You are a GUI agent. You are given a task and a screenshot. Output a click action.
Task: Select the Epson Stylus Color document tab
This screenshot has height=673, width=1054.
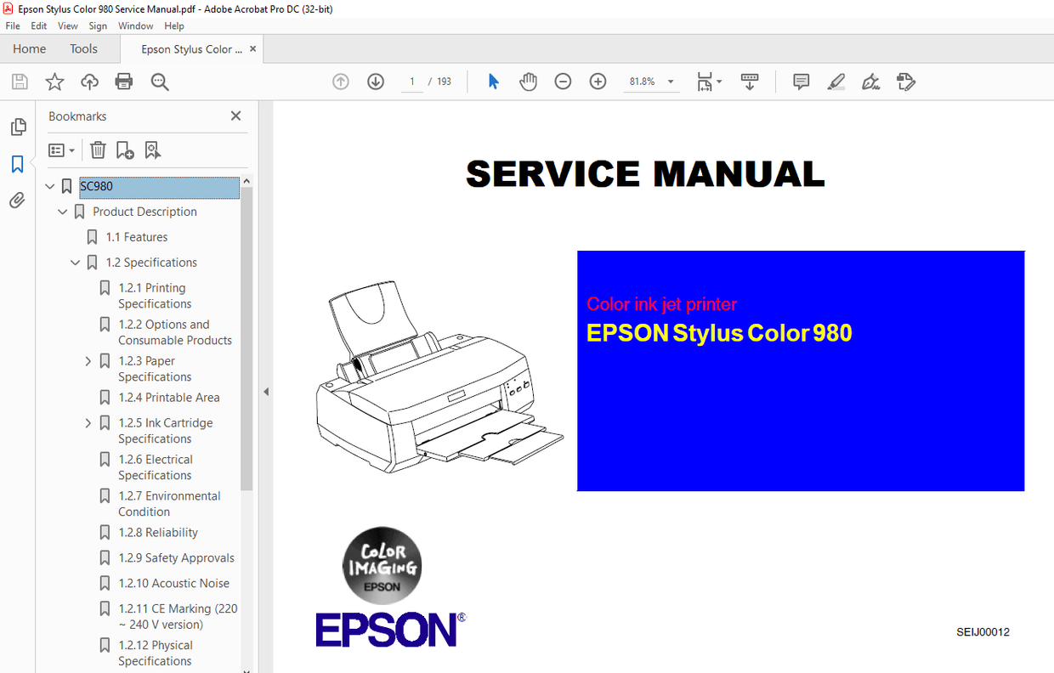(x=191, y=49)
